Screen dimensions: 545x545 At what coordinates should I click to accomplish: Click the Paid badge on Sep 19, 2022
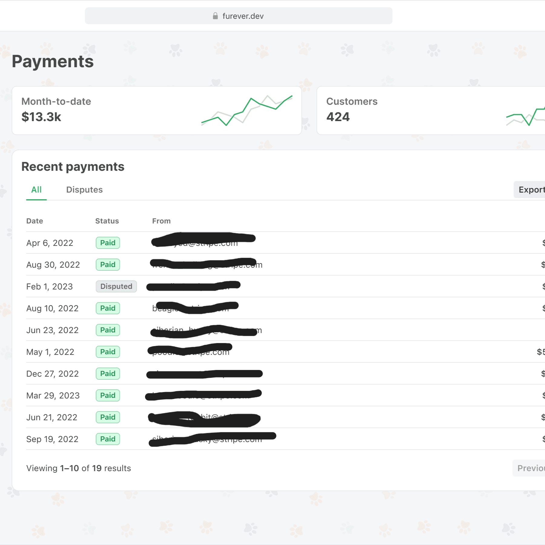pyautogui.click(x=108, y=439)
